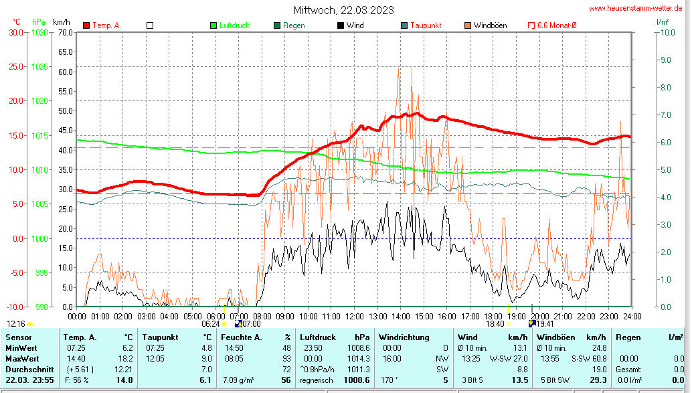Select the Windrichtung column header

point(404,337)
